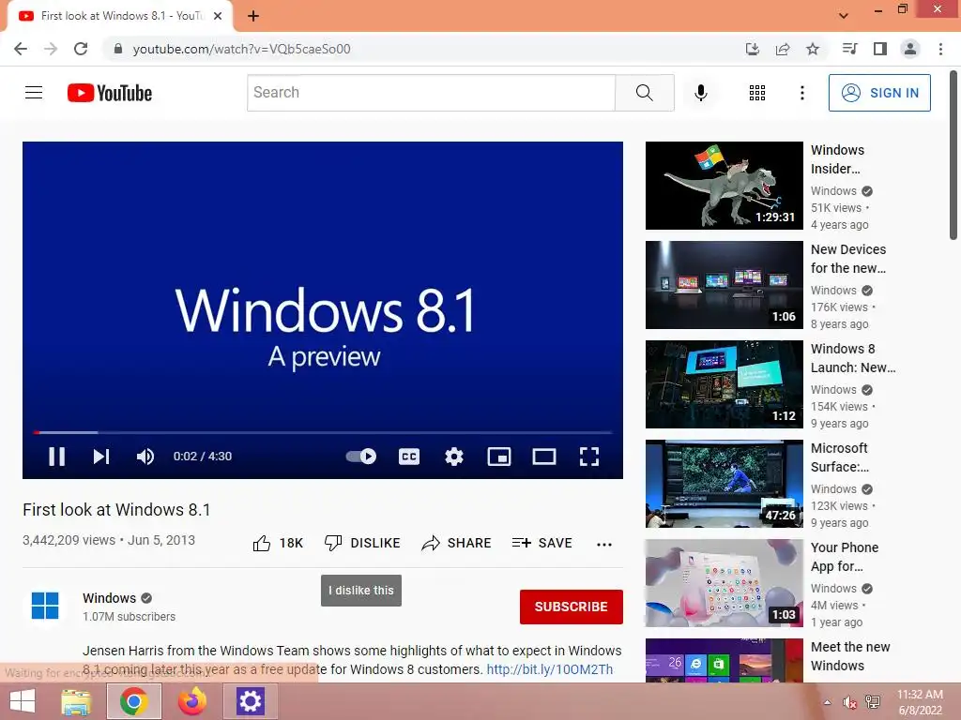Click the tray volume speaker icon

(x=849, y=702)
